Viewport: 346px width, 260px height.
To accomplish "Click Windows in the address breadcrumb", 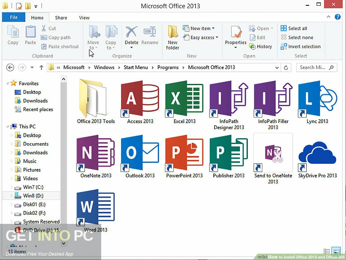I will 104,67.
